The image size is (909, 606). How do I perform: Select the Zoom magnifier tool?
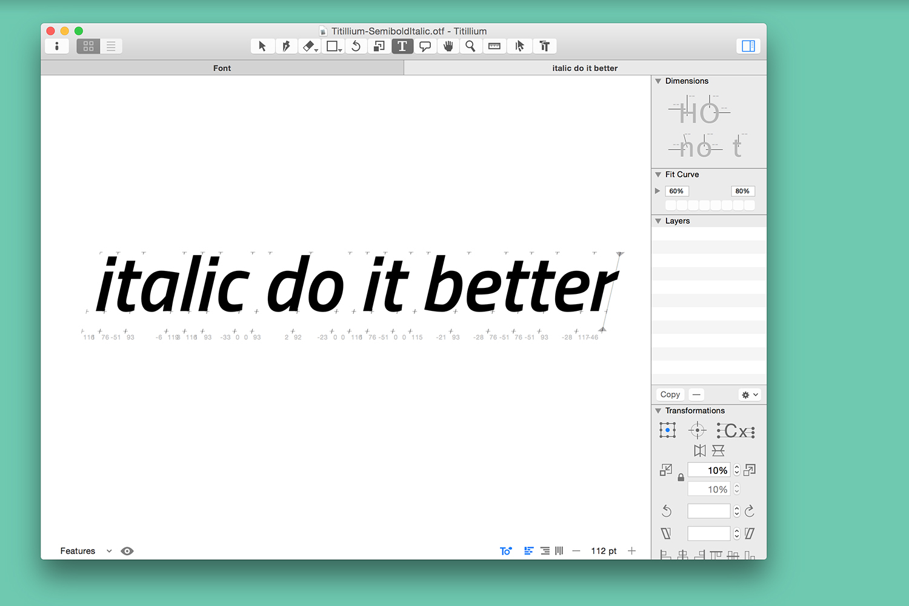click(x=470, y=46)
